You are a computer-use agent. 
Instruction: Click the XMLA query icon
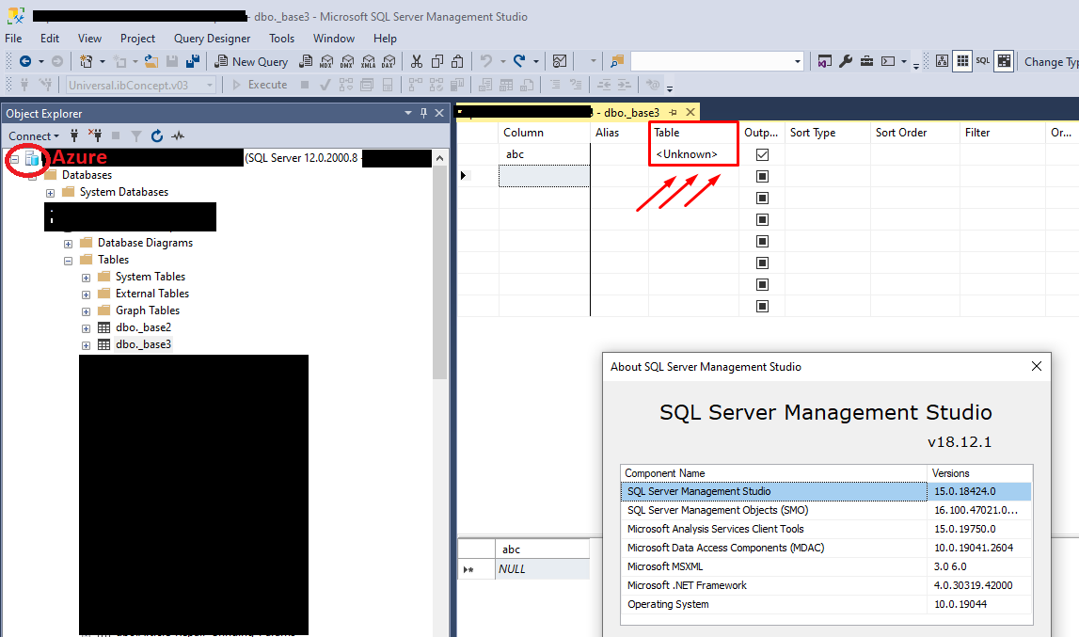(x=368, y=61)
